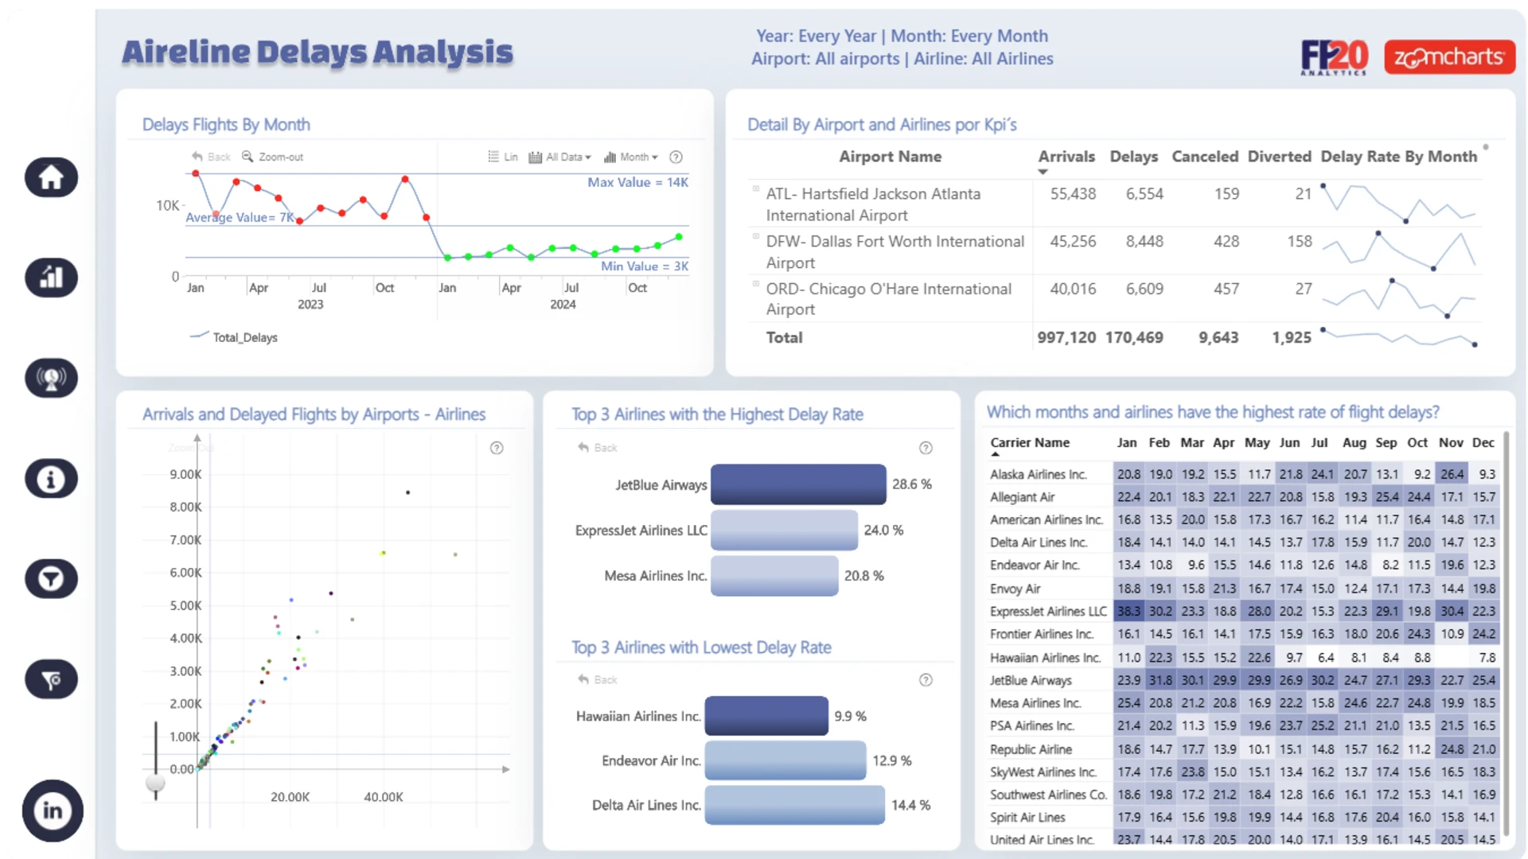
Task: Open the Month display unit dropdown
Action: tap(631, 157)
